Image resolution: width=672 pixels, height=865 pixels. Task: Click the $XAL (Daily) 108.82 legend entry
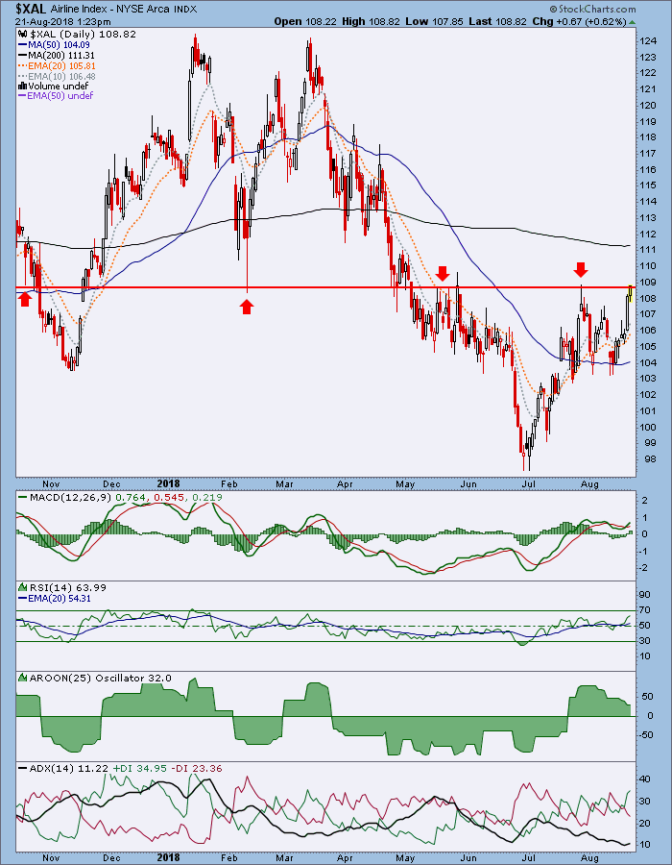tap(82, 35)
